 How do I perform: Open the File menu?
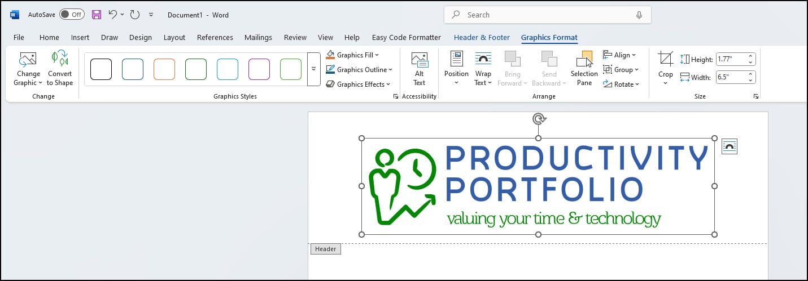19,38
